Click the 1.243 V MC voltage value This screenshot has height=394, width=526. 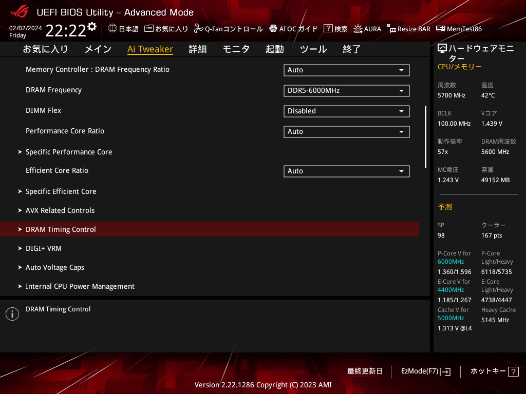[x=448, y=180]
